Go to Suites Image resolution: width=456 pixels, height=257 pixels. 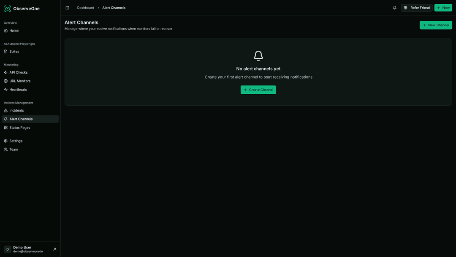(x=30, y=52)
